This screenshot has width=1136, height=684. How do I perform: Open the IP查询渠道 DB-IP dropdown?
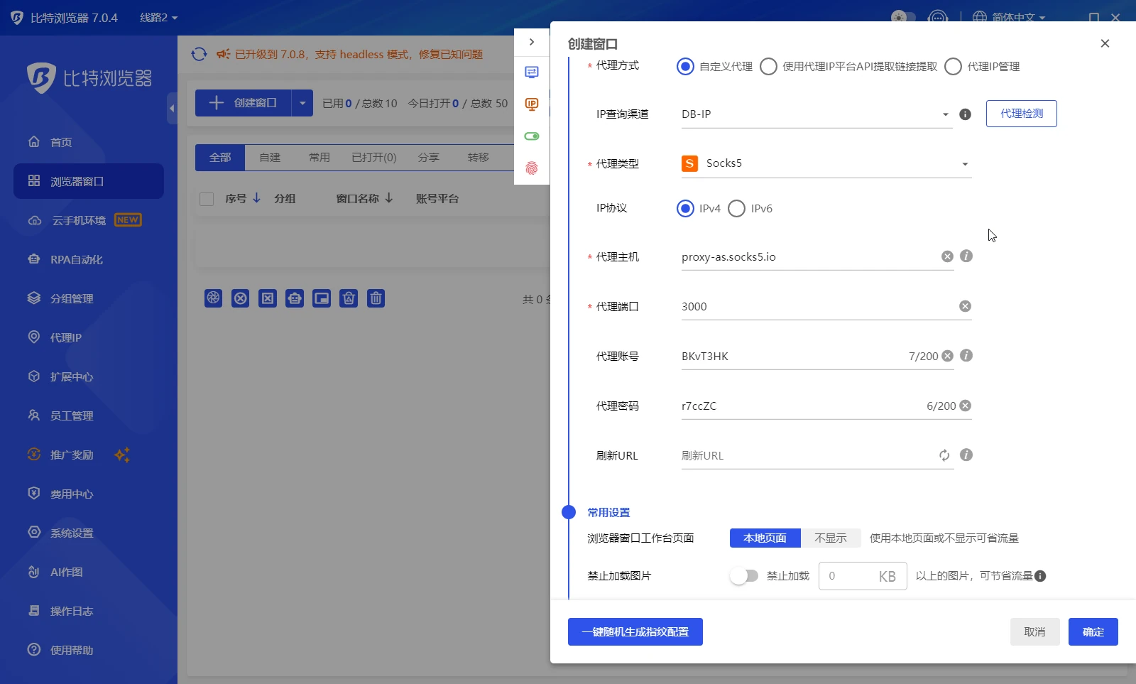click(816, 114)
